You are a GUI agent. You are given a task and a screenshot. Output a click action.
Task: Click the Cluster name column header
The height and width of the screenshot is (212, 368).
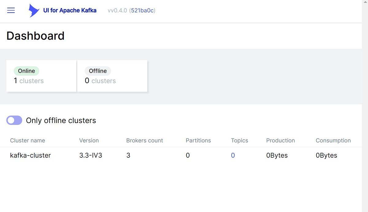point(28,141)
